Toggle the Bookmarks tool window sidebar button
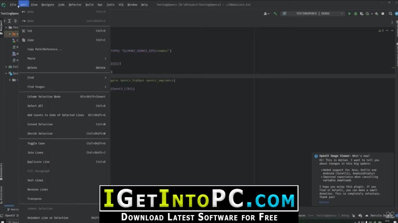Image resolution: width=398 pixels, height=223 pixels. [x=1, y=172]
